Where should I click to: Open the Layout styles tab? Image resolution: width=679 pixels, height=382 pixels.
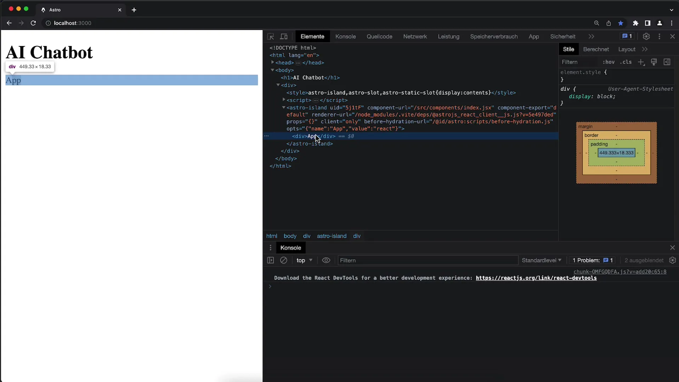pyautogui.click(x=627, y=49)
